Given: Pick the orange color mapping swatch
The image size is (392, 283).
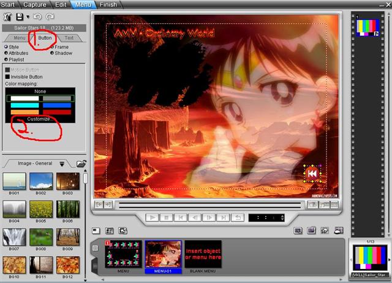Looking at the screenshot, I should (x=24, y=112).
